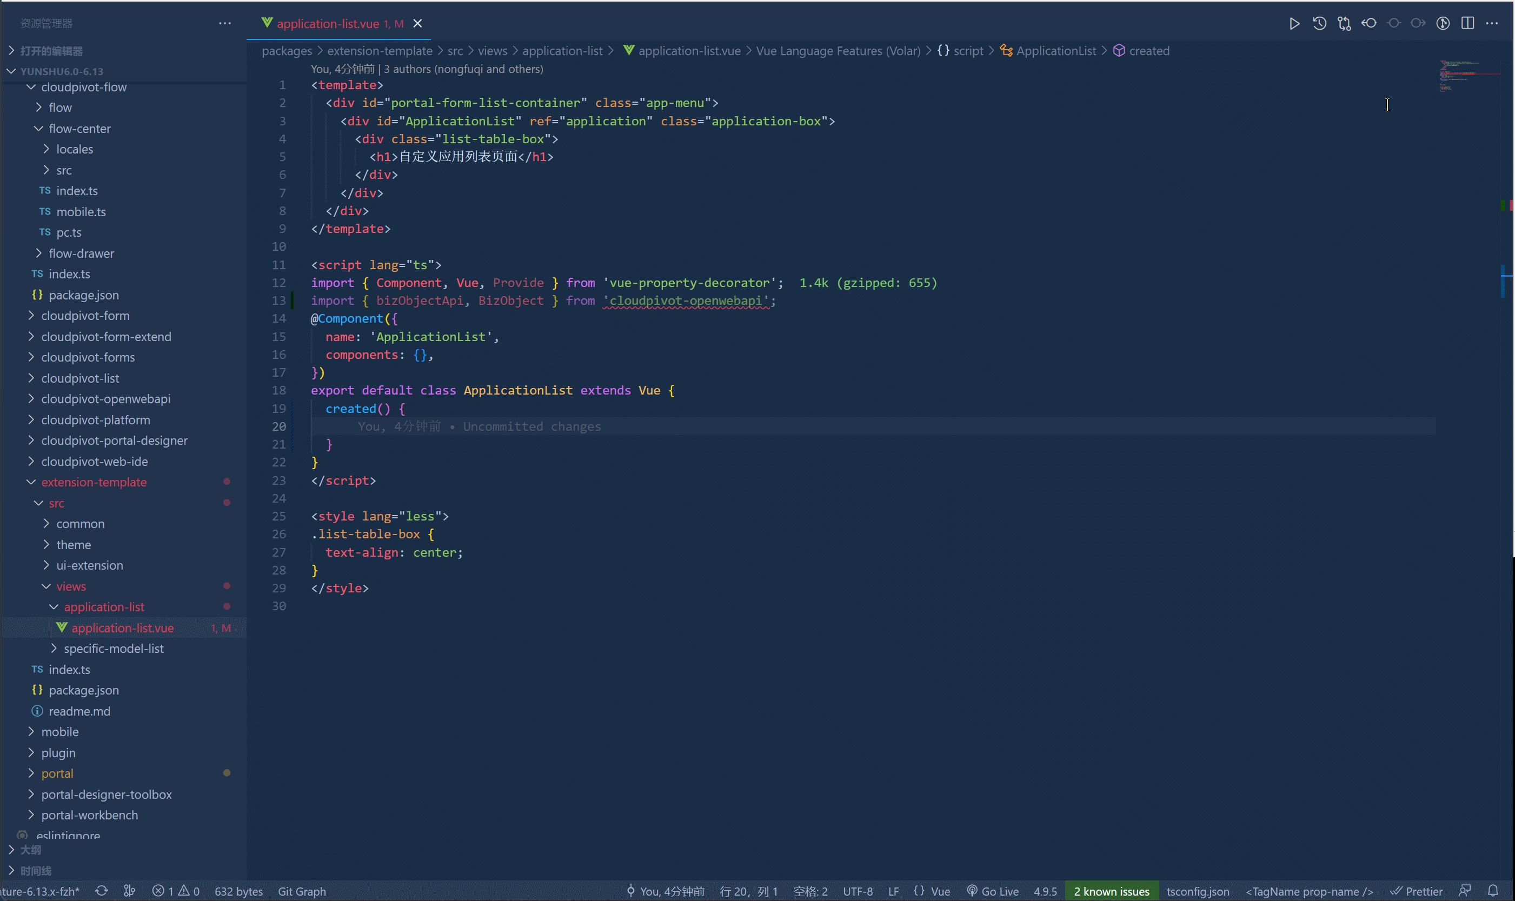Click the packages breadcrumb
Image resolution: width=1515 pixels, height=901 pixels.
pos(287,51)
